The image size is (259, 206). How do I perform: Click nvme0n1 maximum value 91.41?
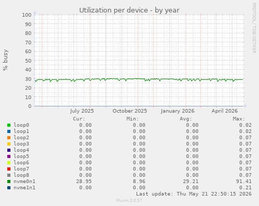(x=244, y=181)
